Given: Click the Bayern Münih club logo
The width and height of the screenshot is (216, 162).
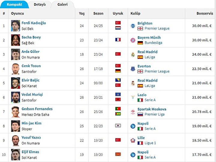Looking at the screenshot, I should point(133,40).
